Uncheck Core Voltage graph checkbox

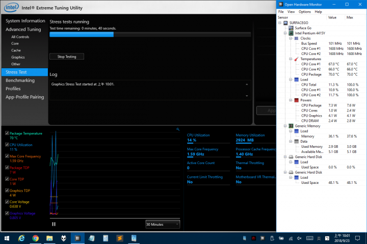[7, 202]
